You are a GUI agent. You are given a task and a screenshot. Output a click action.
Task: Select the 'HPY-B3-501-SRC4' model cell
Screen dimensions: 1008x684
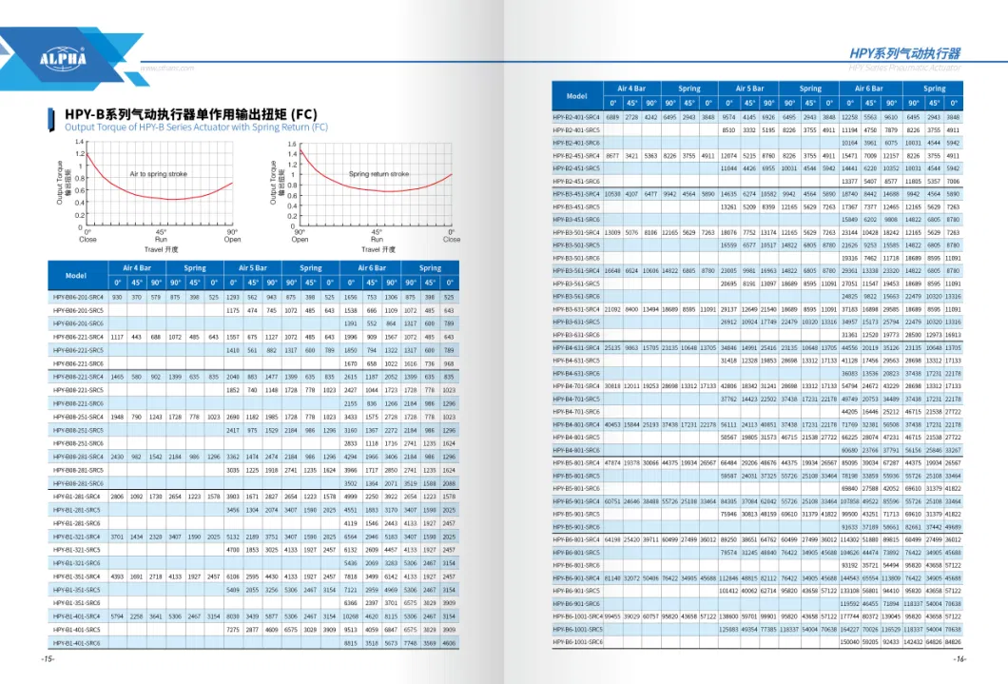576,233
